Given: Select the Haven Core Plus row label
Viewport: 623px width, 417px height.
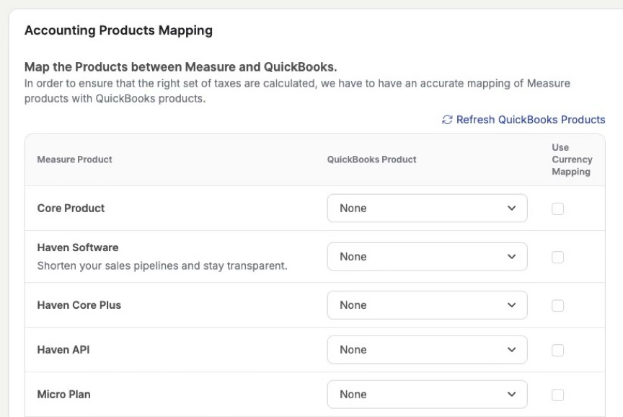Looking at the screenshot, I should (x=79, y=305).
